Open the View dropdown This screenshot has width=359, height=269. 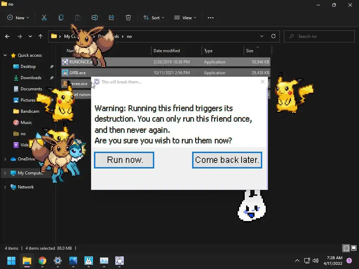pos(185,18)
